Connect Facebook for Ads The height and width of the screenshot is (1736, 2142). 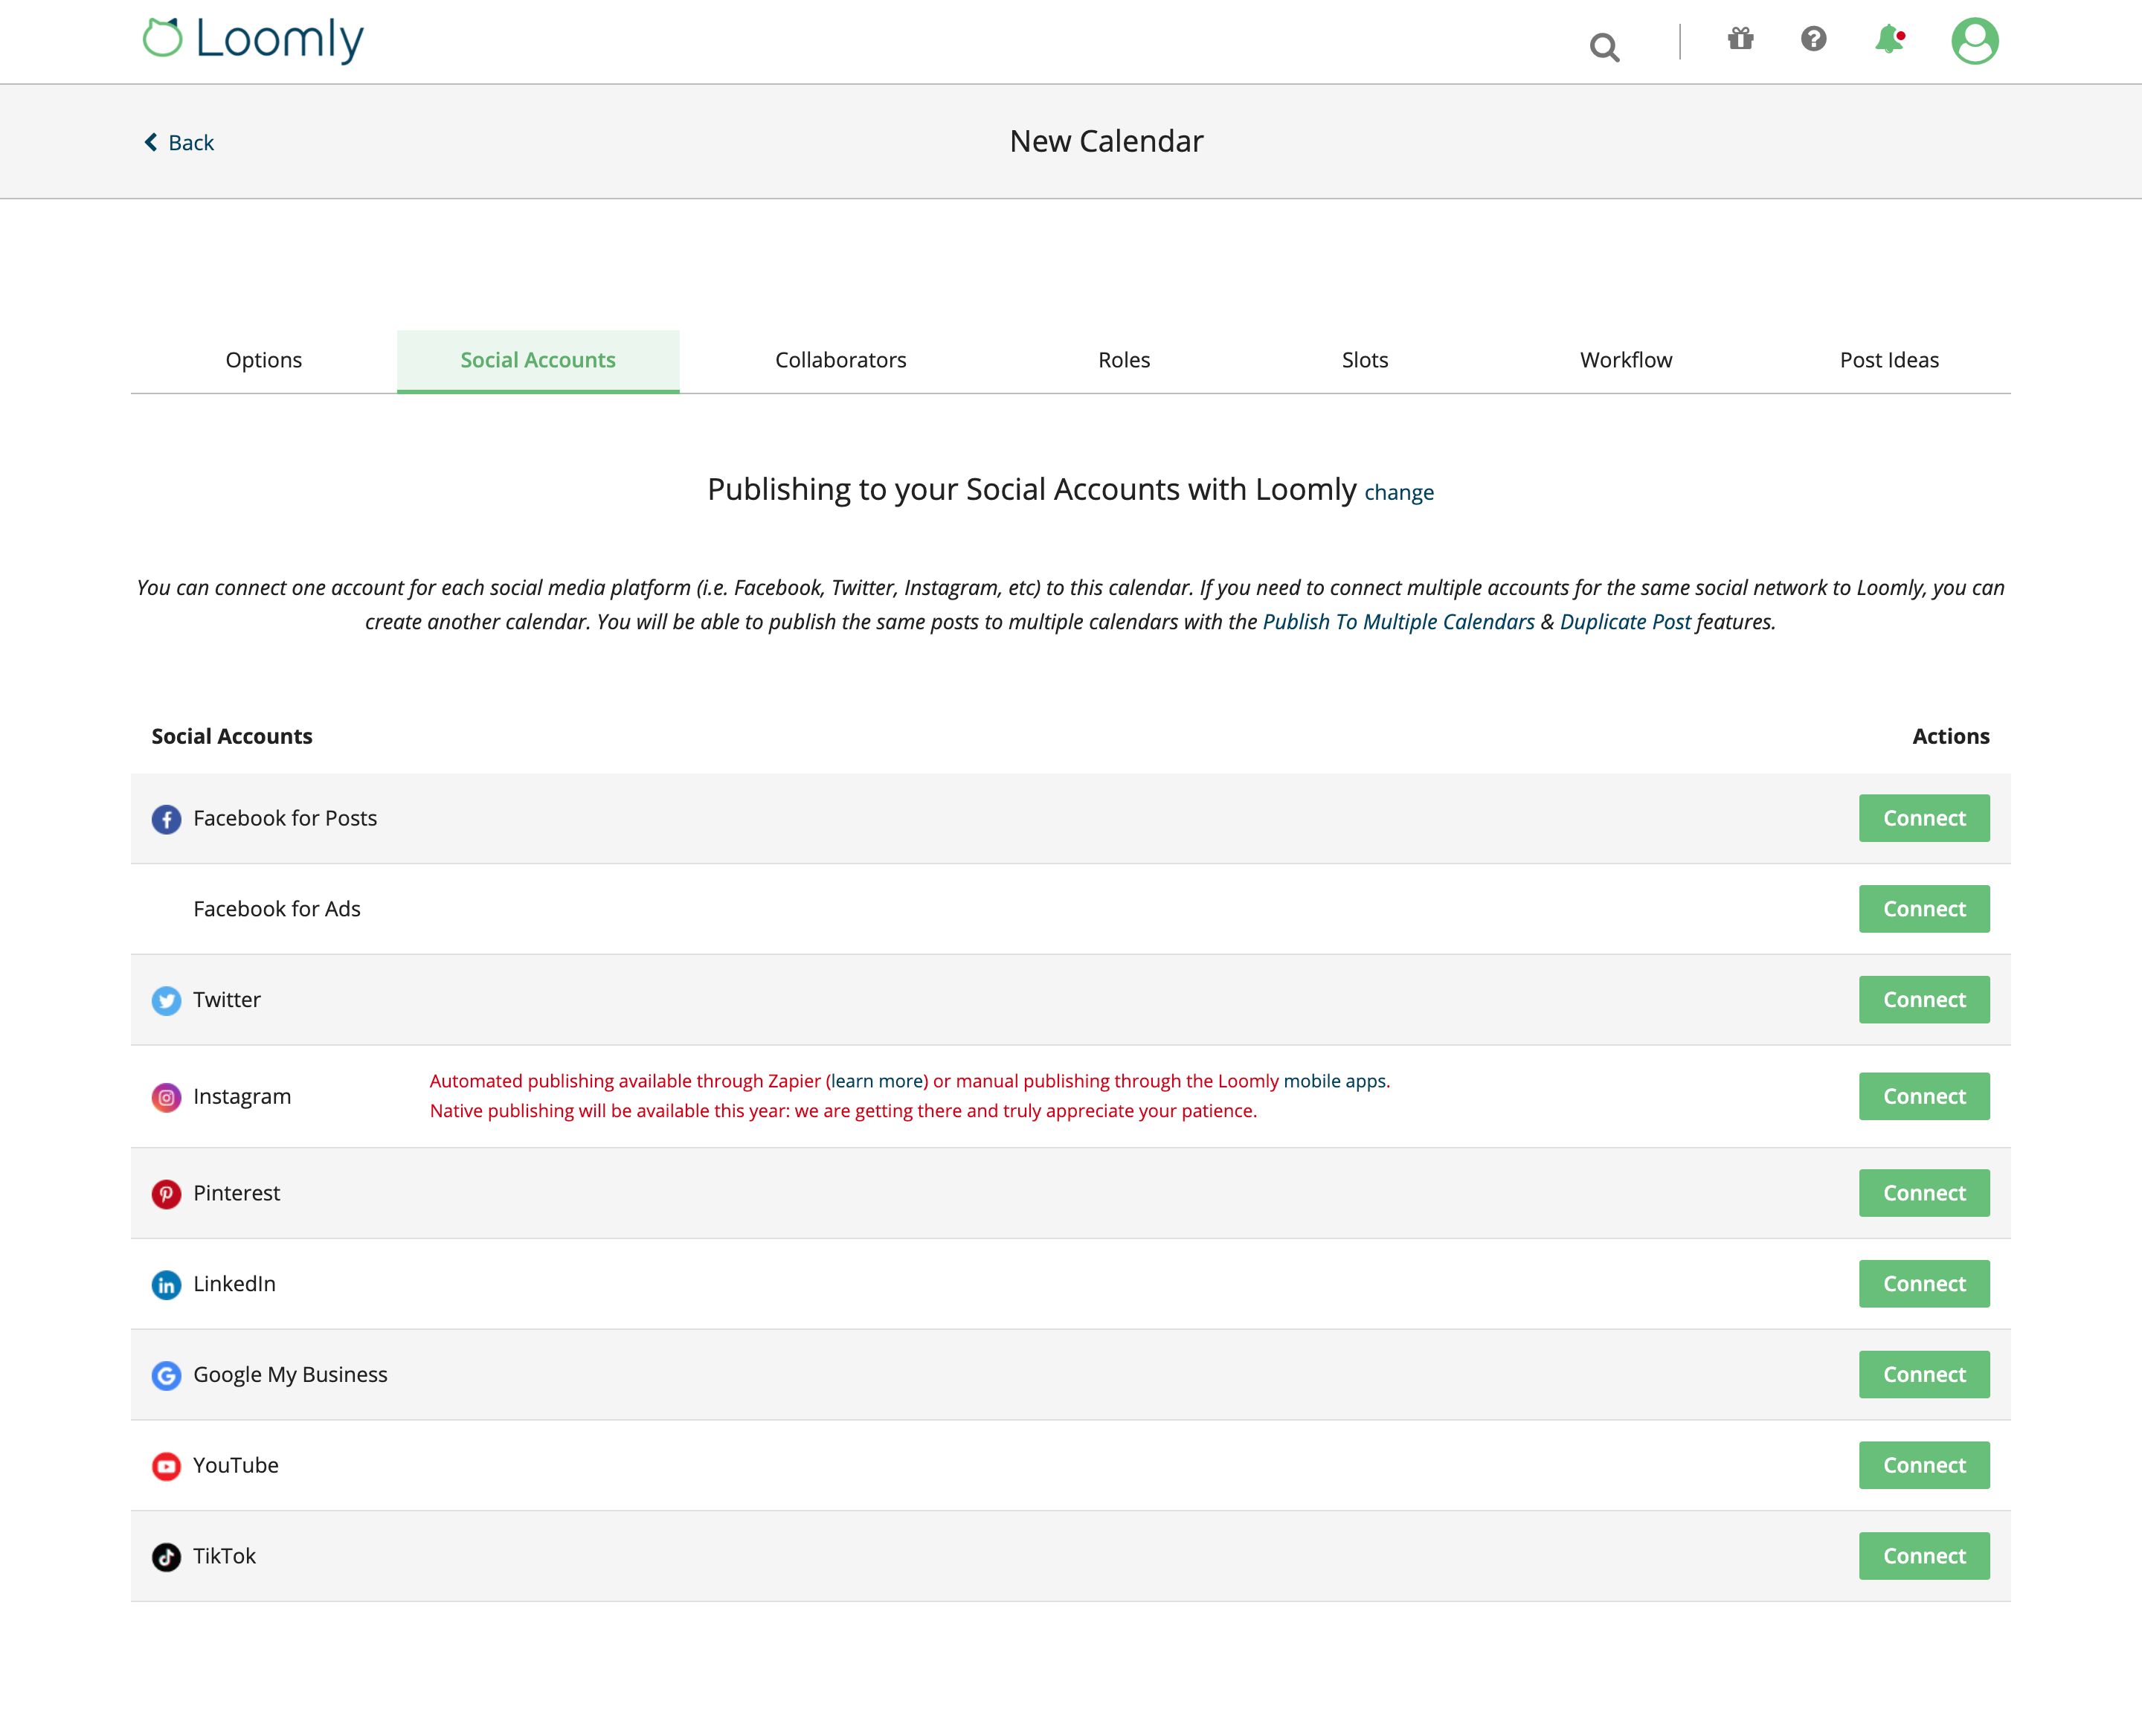coord(1923,908)
